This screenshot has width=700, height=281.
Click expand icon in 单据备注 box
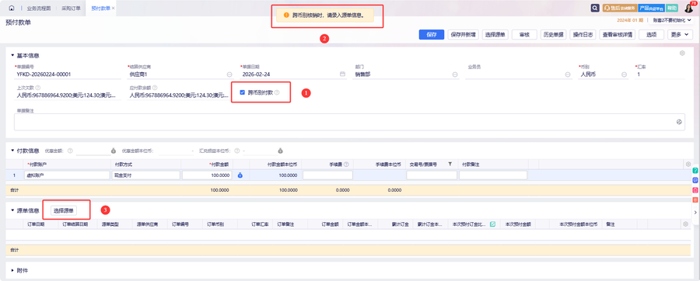point(679,122)
